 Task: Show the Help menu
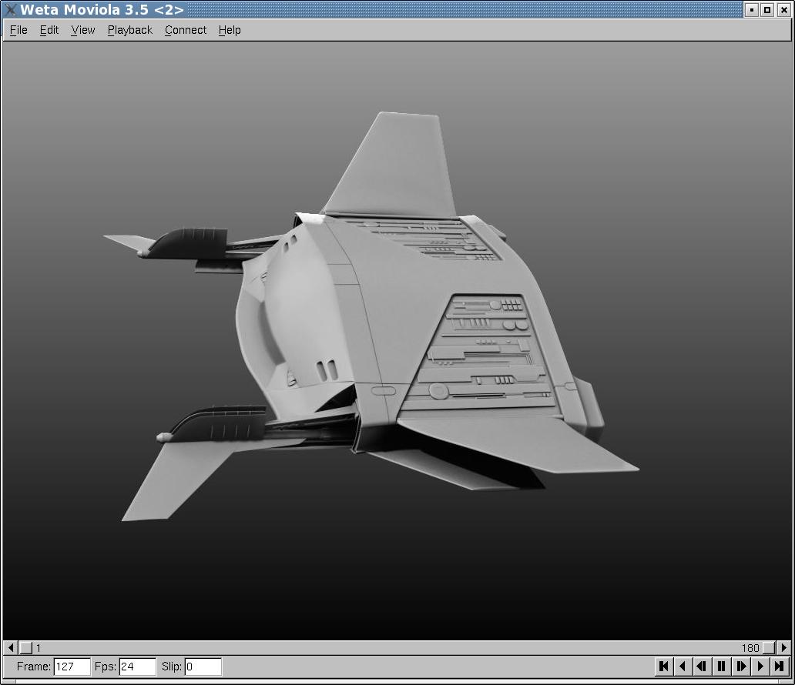coord(230,30)
